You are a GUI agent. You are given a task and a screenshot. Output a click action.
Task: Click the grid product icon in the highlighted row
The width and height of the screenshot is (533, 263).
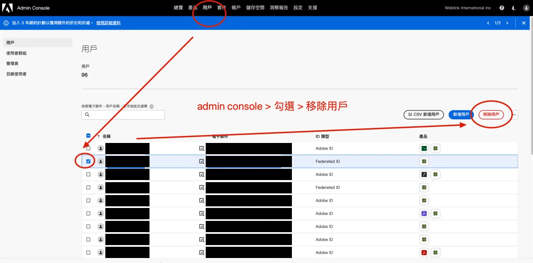(x=424, y=161)
